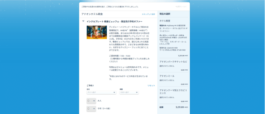Click the 現在の選択 sidebar header
The height and width of the screenshot is (114, 265).
point(165,14)
